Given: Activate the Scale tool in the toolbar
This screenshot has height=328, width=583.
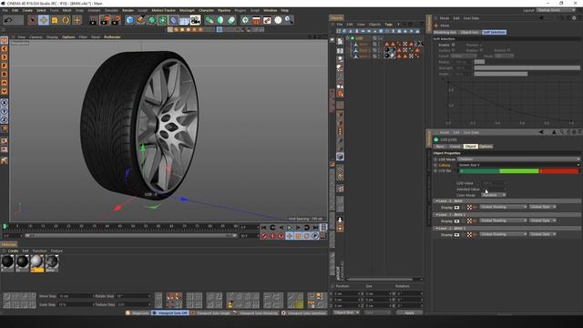Looking at the screenshot, I should 55,20.
